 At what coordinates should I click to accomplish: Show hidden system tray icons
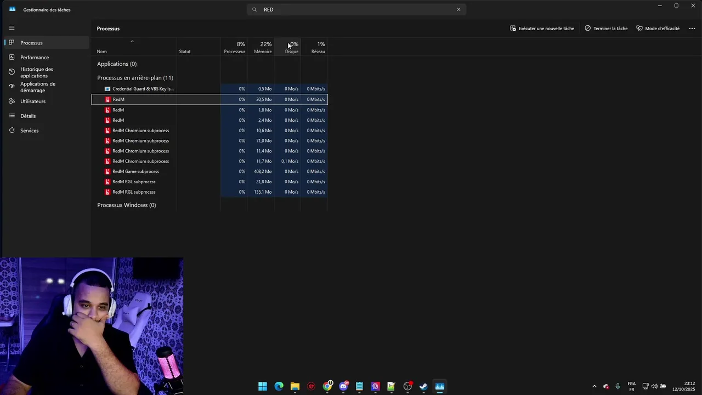(594, 386)
